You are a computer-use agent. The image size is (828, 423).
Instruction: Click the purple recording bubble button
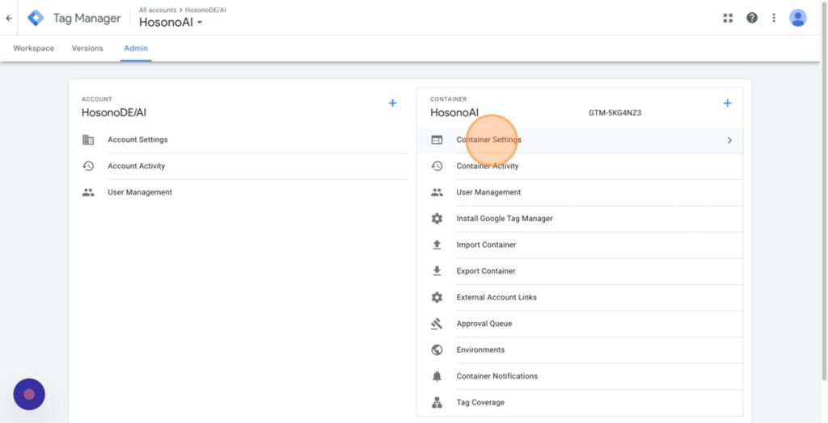point(29,394)
